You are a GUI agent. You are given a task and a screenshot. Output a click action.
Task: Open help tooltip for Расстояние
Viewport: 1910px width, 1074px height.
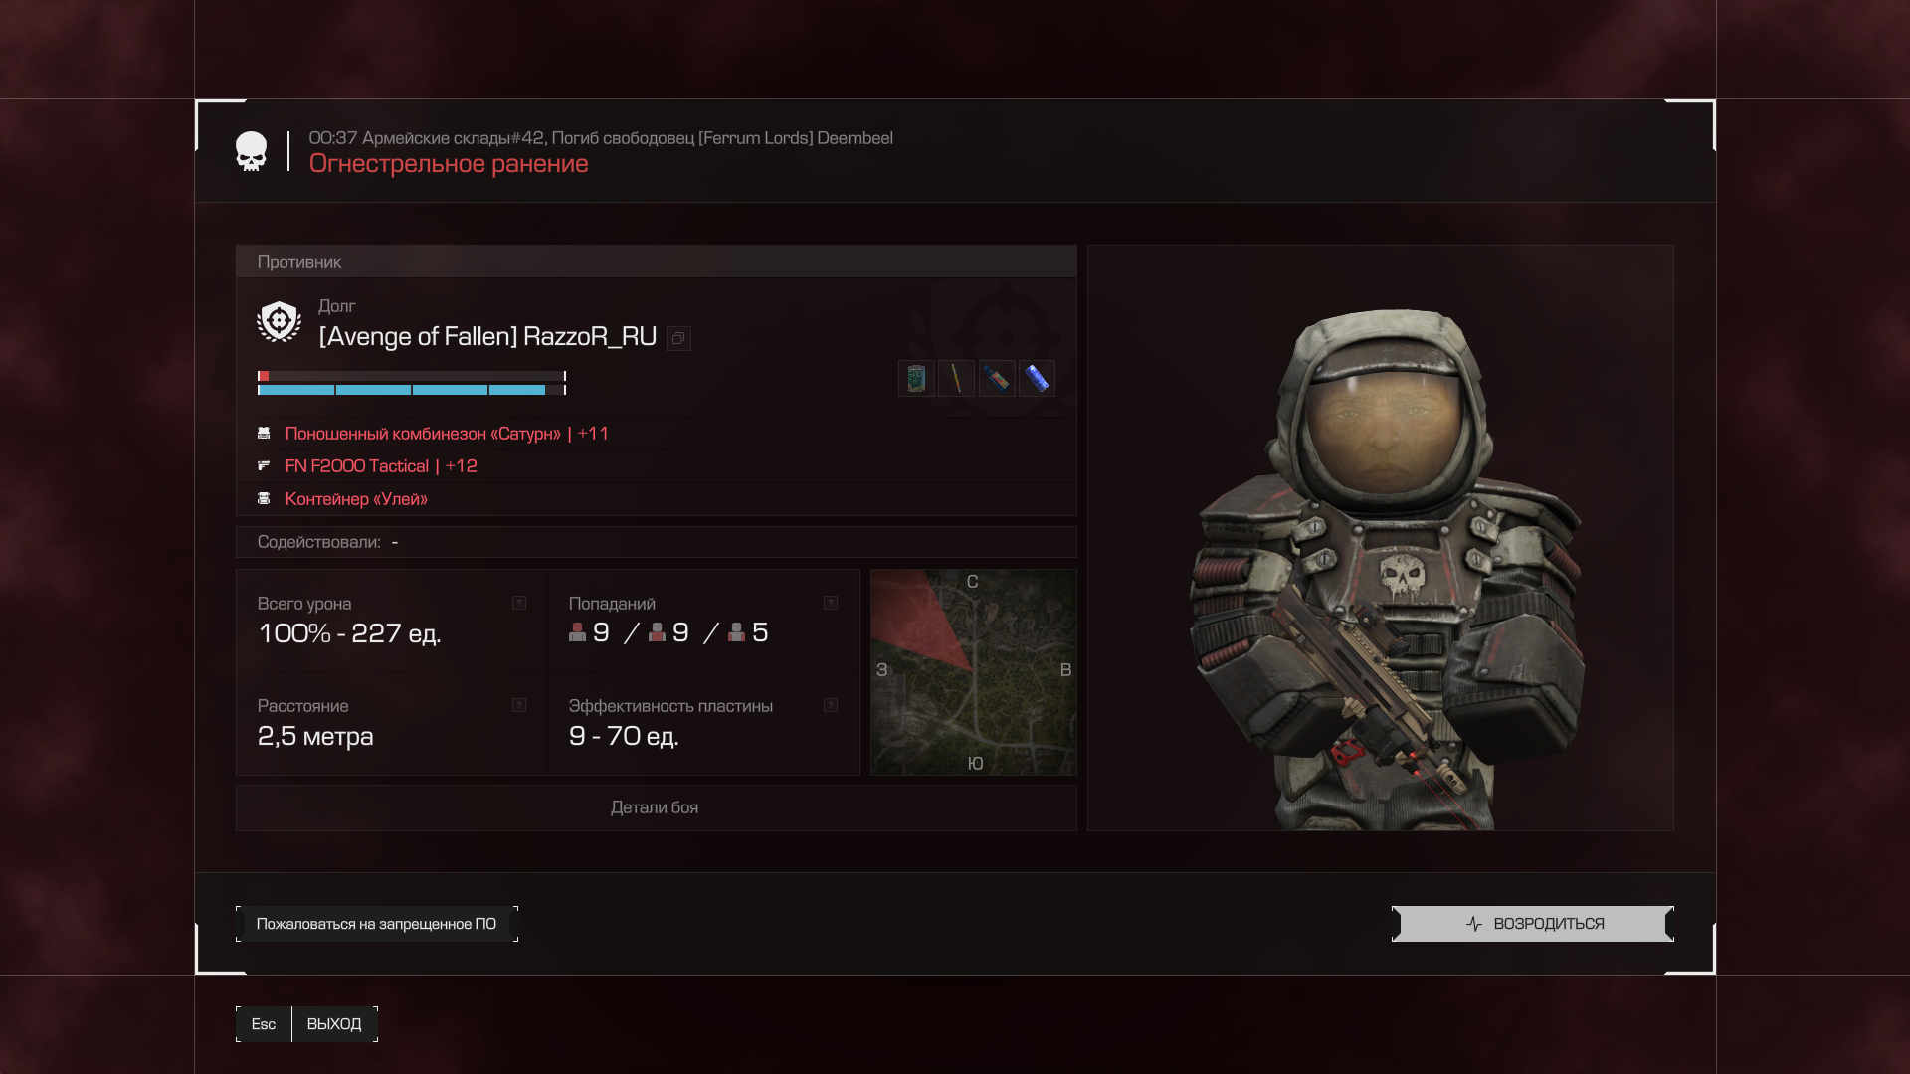point(519,705)
